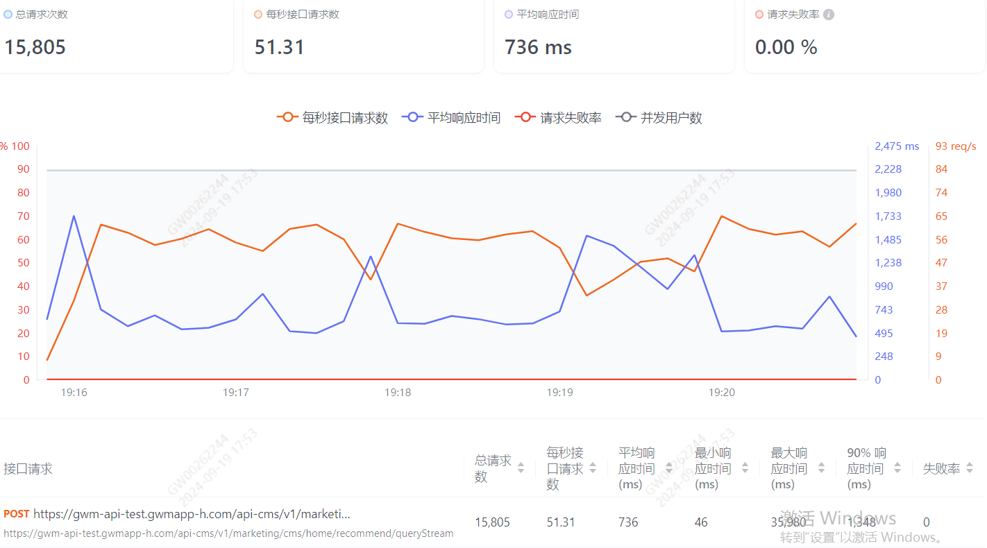The width and height of the screenshot is (987, 548).
Task: Sort by 平均响应时间 (ms) column arrows
Action: click(668, 468)
